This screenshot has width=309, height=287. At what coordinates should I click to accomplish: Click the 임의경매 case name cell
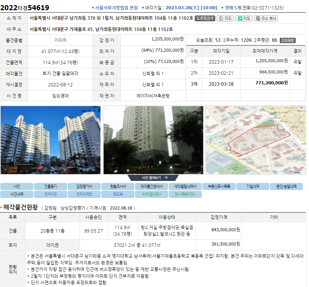point(60,96)
